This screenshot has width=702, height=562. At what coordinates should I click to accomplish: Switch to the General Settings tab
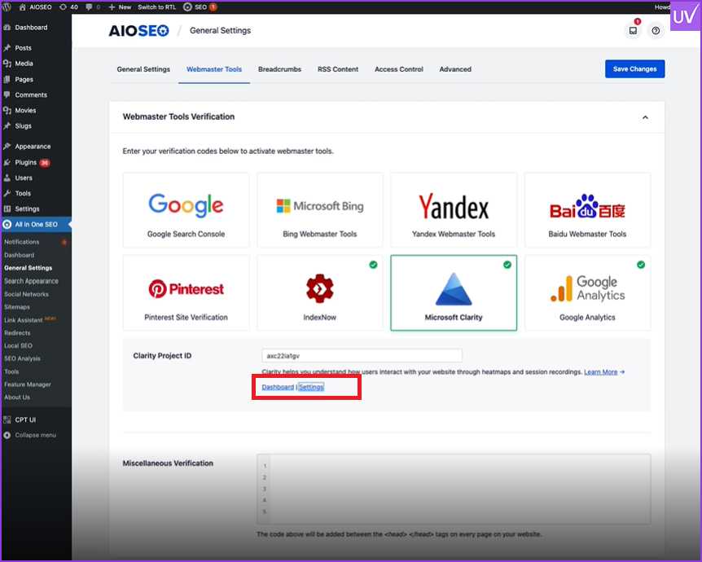point(143,69)
